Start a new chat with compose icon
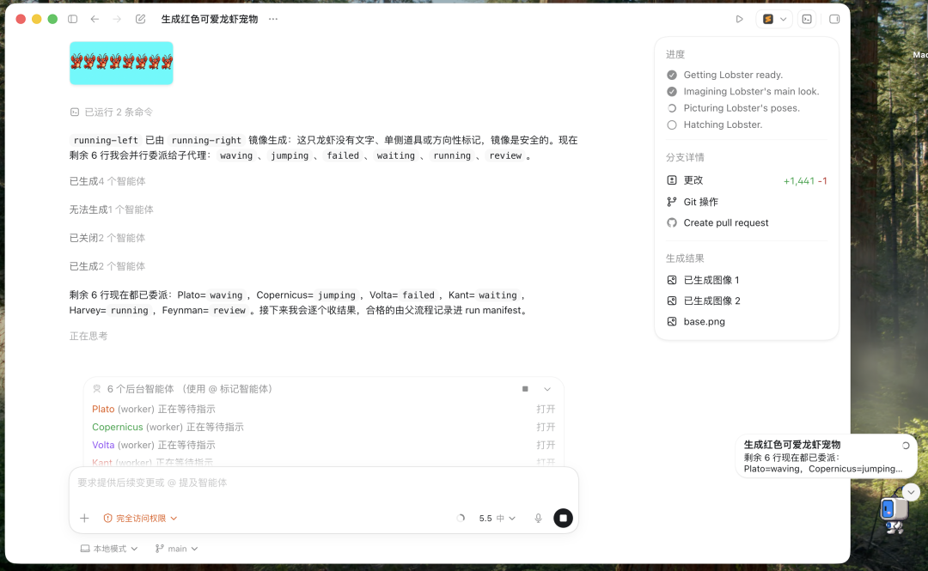 140,19
